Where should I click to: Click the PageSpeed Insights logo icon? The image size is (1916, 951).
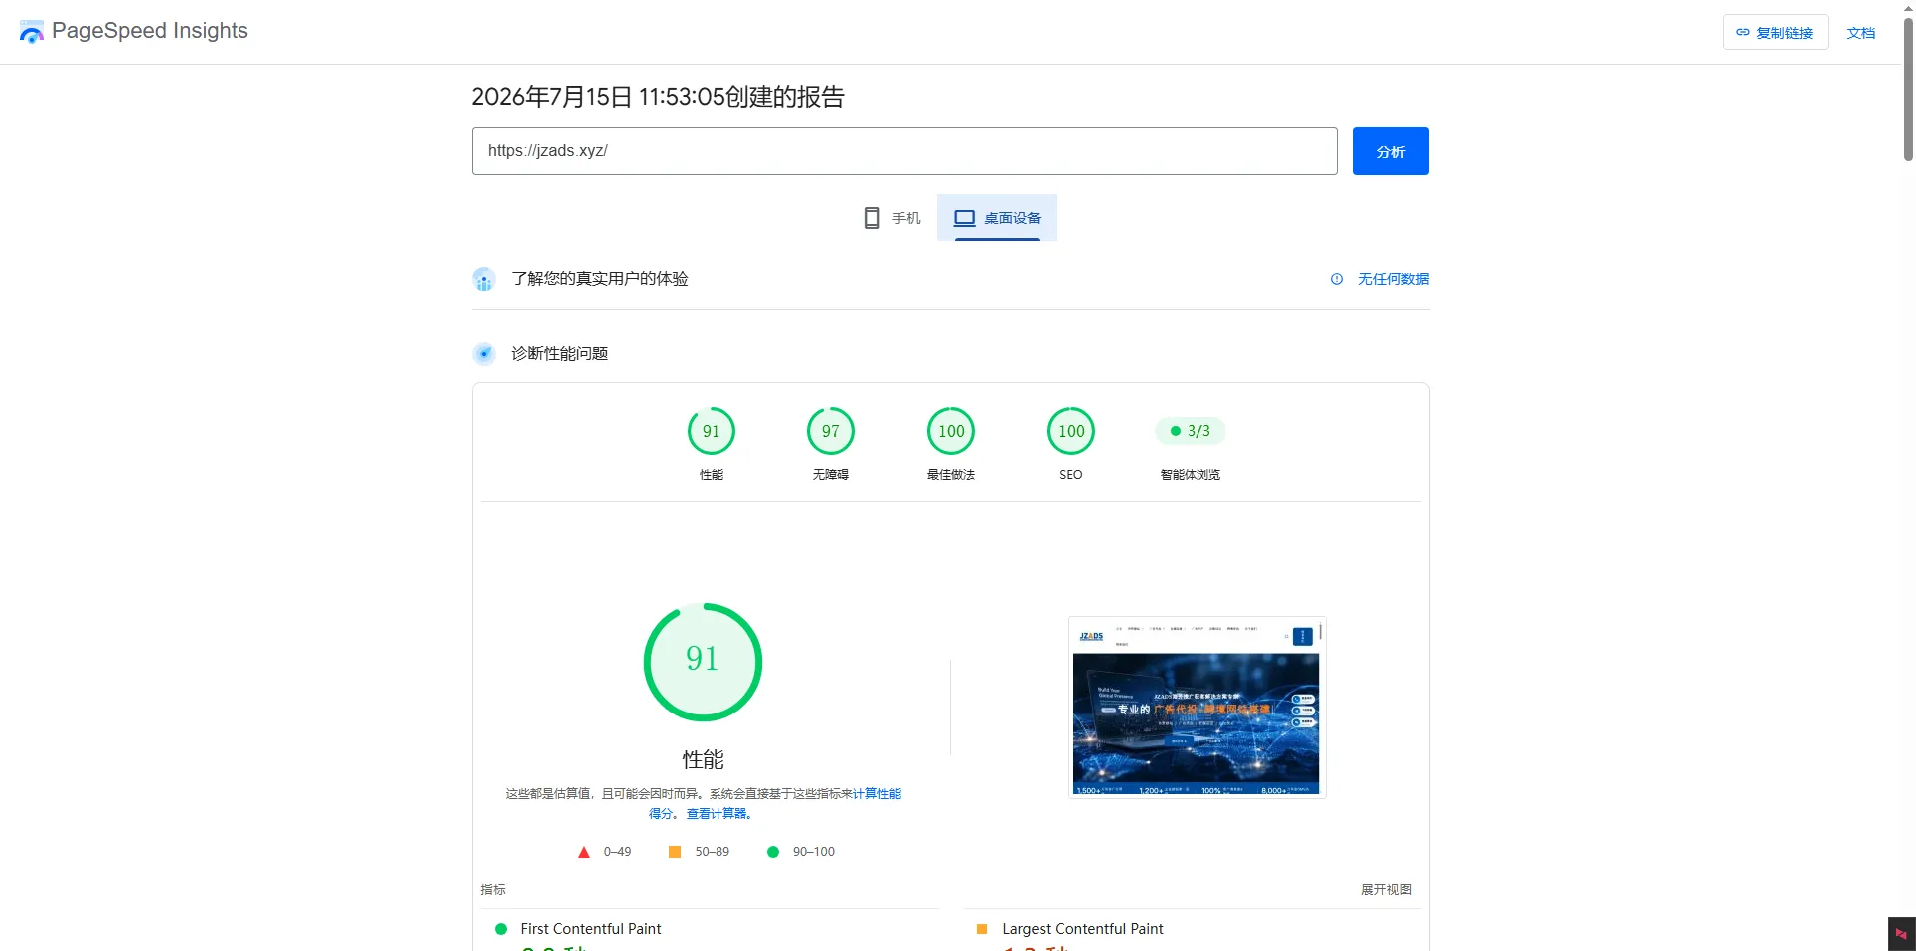pyautogui.click(x=32, y=32)
